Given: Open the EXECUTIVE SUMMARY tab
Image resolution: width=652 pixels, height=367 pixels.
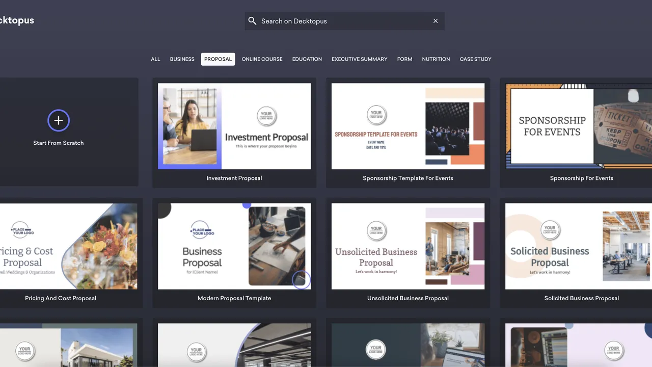Looking at the screenshot, I should click(x=360, y=59).
